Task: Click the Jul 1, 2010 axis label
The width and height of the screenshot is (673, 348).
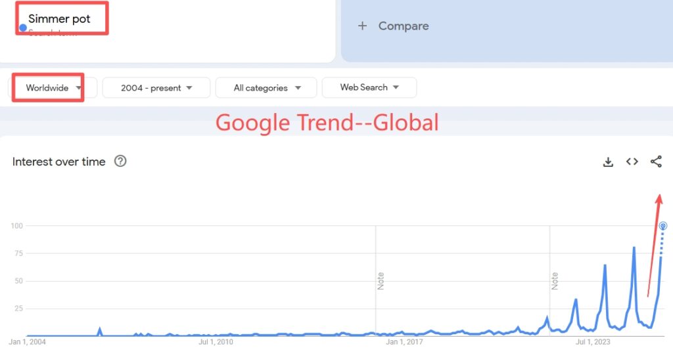Action: (217, 341)
